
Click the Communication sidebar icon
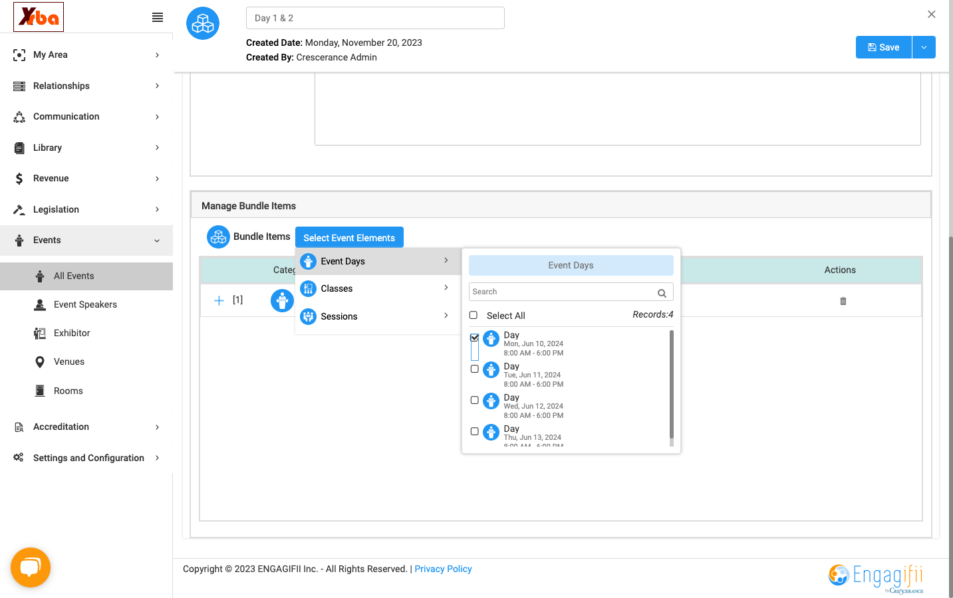click(19, 117)
